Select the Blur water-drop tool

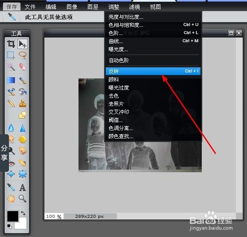[11, 128]
